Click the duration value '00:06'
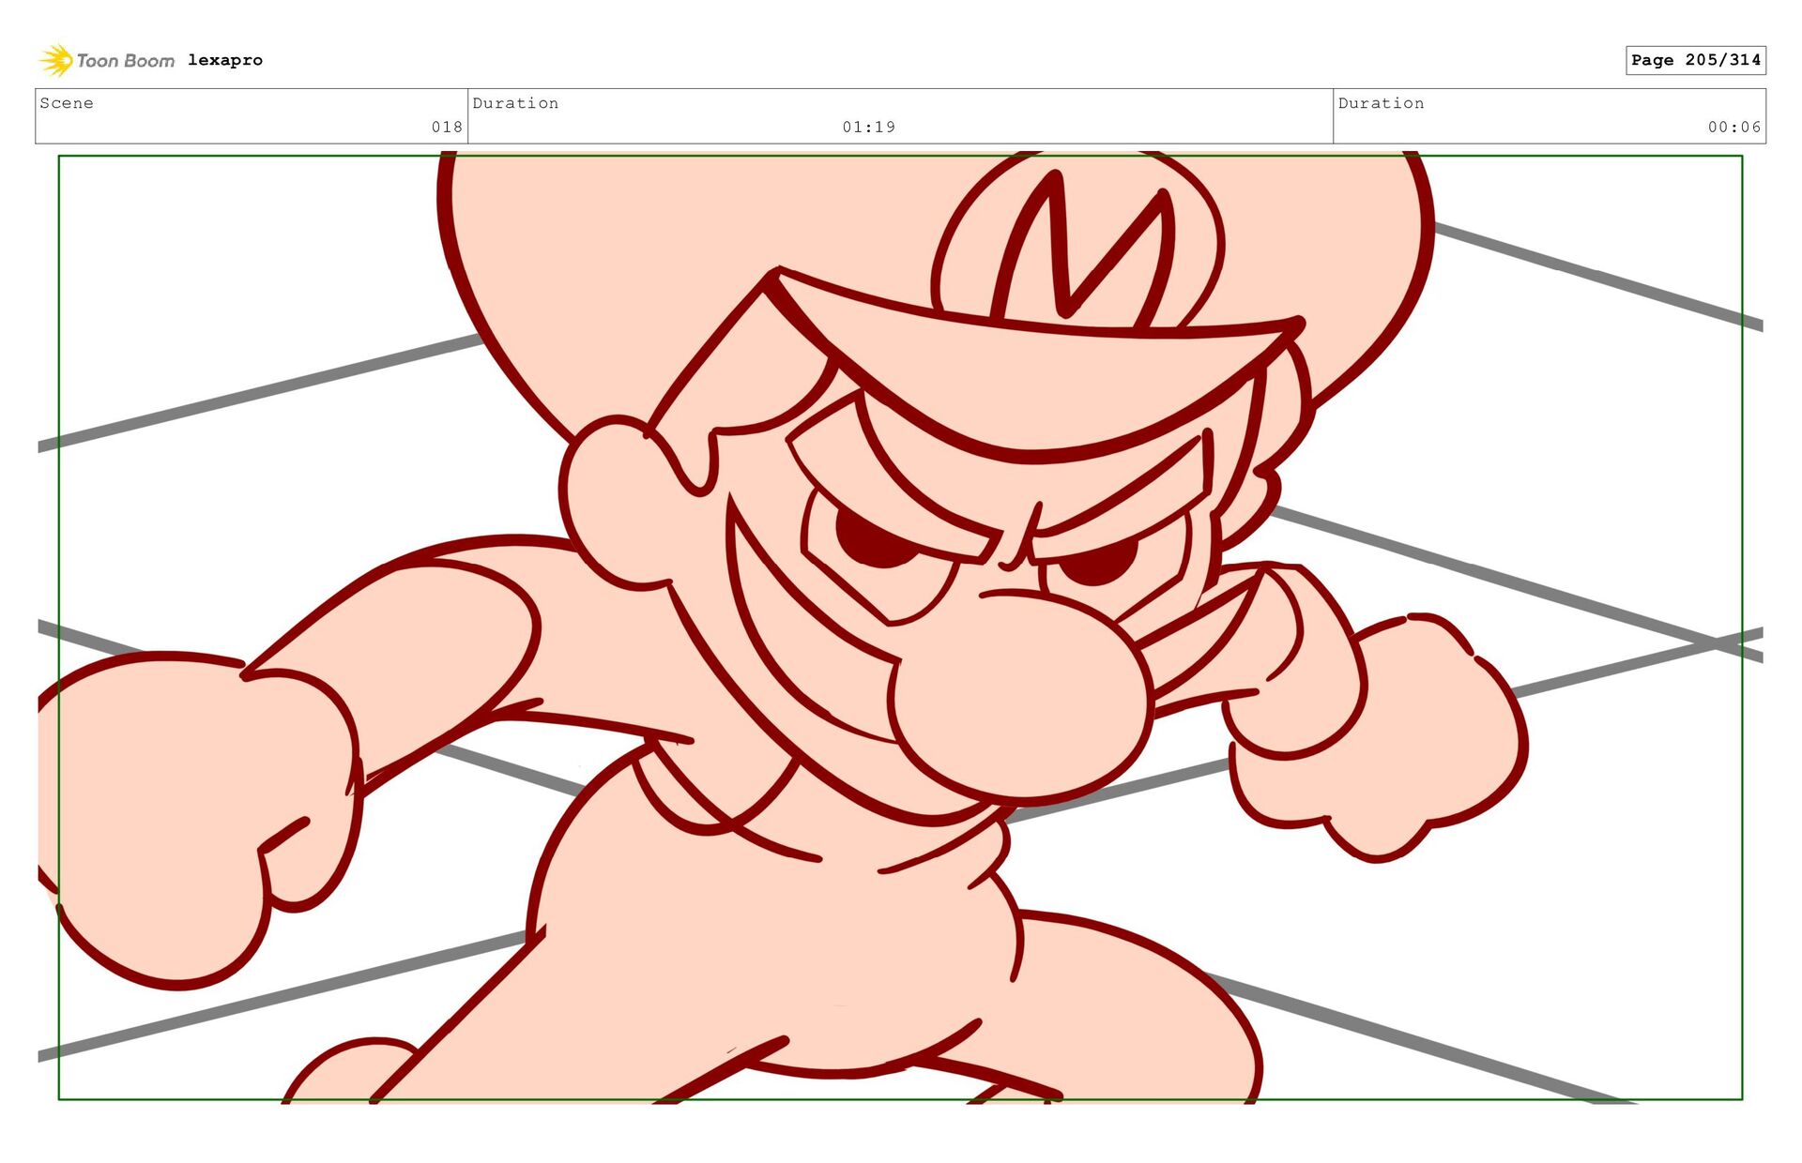 coord(1734,127)
